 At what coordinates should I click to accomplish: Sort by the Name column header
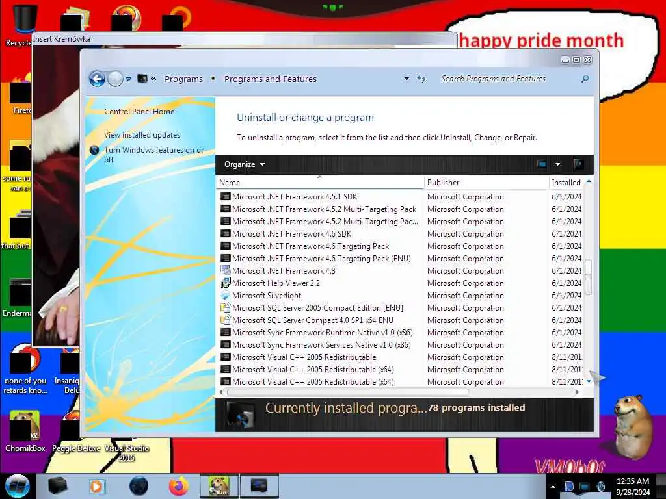(x=320, y=183)
